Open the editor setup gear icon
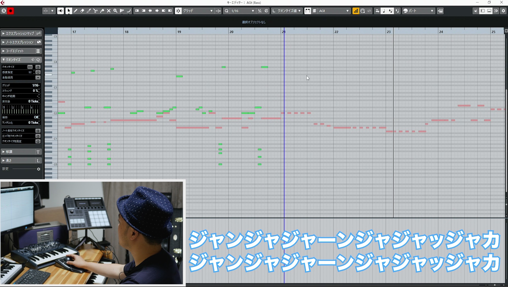The image size is (508, 287). [503, 11]
